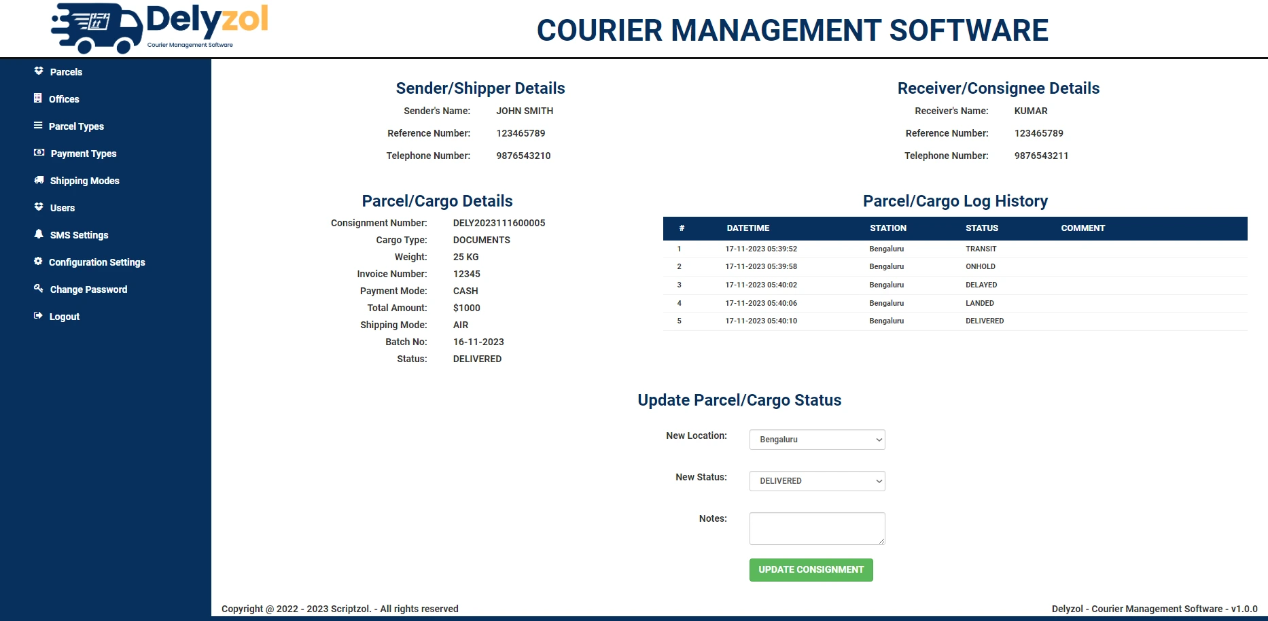Select the ONHOLD status log entry
This screenshot has height=621, width=1268.
pos(981,266)
